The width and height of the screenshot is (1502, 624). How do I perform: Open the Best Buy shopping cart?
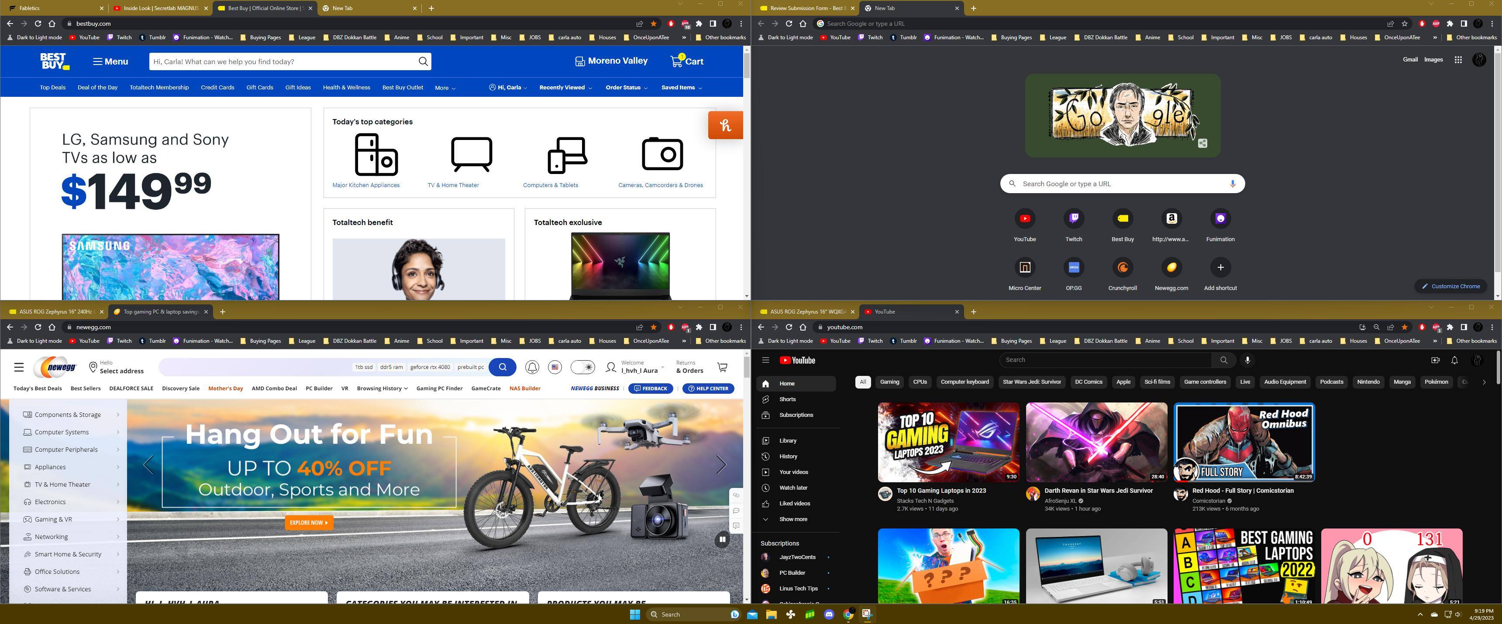click(686, 61)
